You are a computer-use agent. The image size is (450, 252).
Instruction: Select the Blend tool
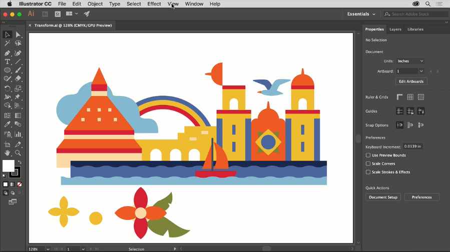(x=18, y=124)
